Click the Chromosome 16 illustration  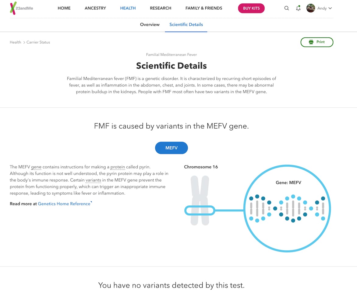tap(200, 199)
